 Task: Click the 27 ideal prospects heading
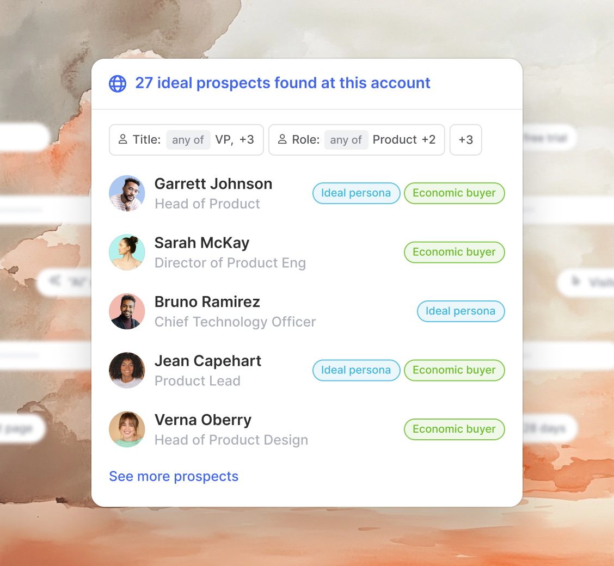point(283,83)
